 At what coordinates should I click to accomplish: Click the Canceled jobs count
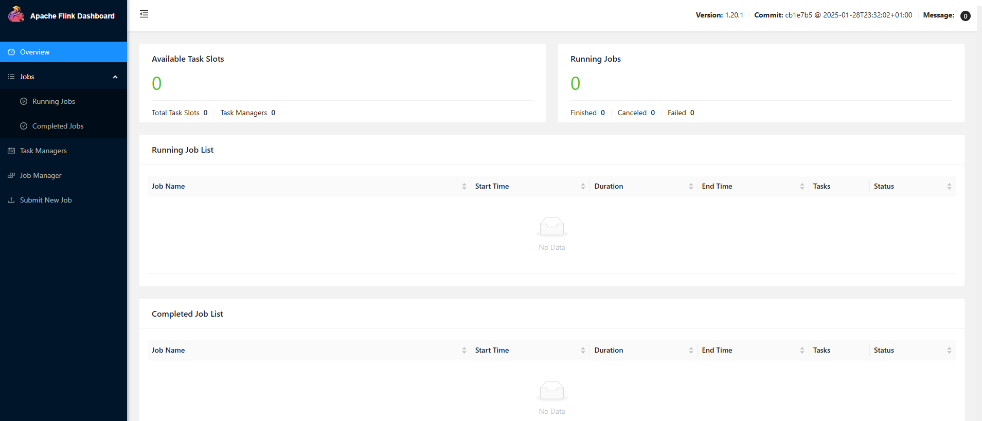click(653, 113)
